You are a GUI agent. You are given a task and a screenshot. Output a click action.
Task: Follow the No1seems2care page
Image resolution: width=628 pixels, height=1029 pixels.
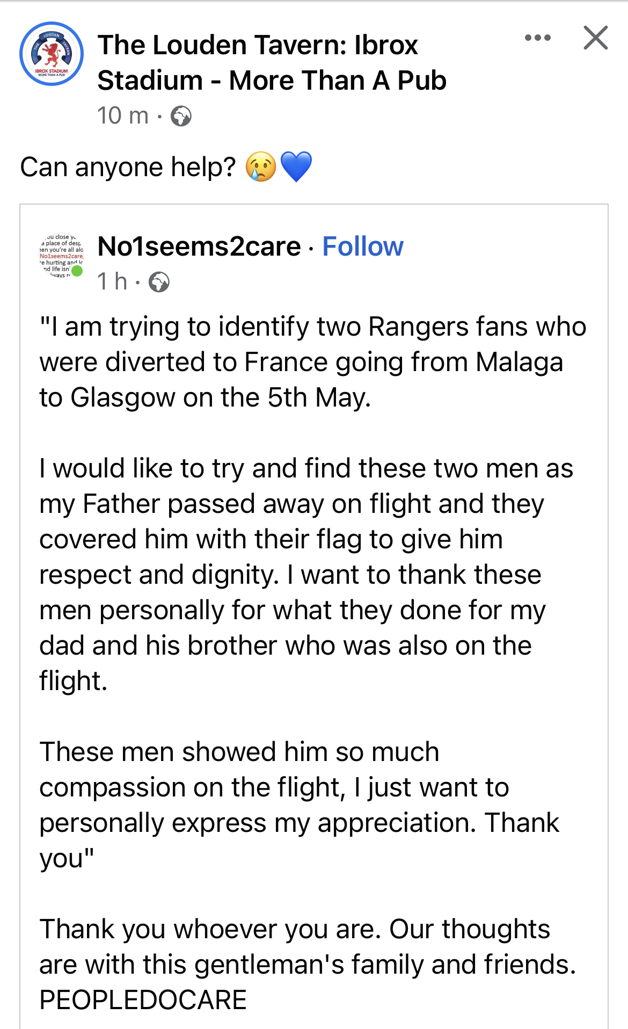pos(363,247)
